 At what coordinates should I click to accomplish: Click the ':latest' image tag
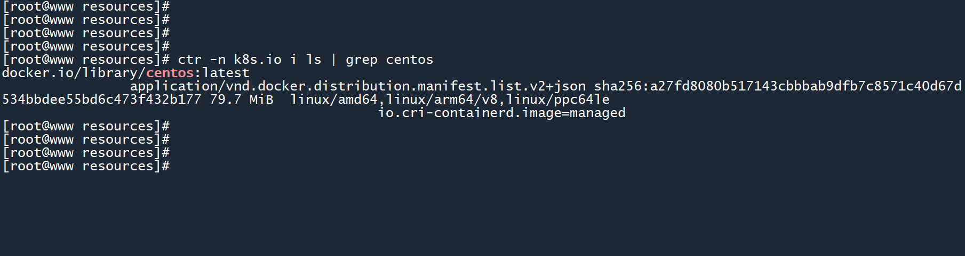pyautogui.click(x=221, y=73)
